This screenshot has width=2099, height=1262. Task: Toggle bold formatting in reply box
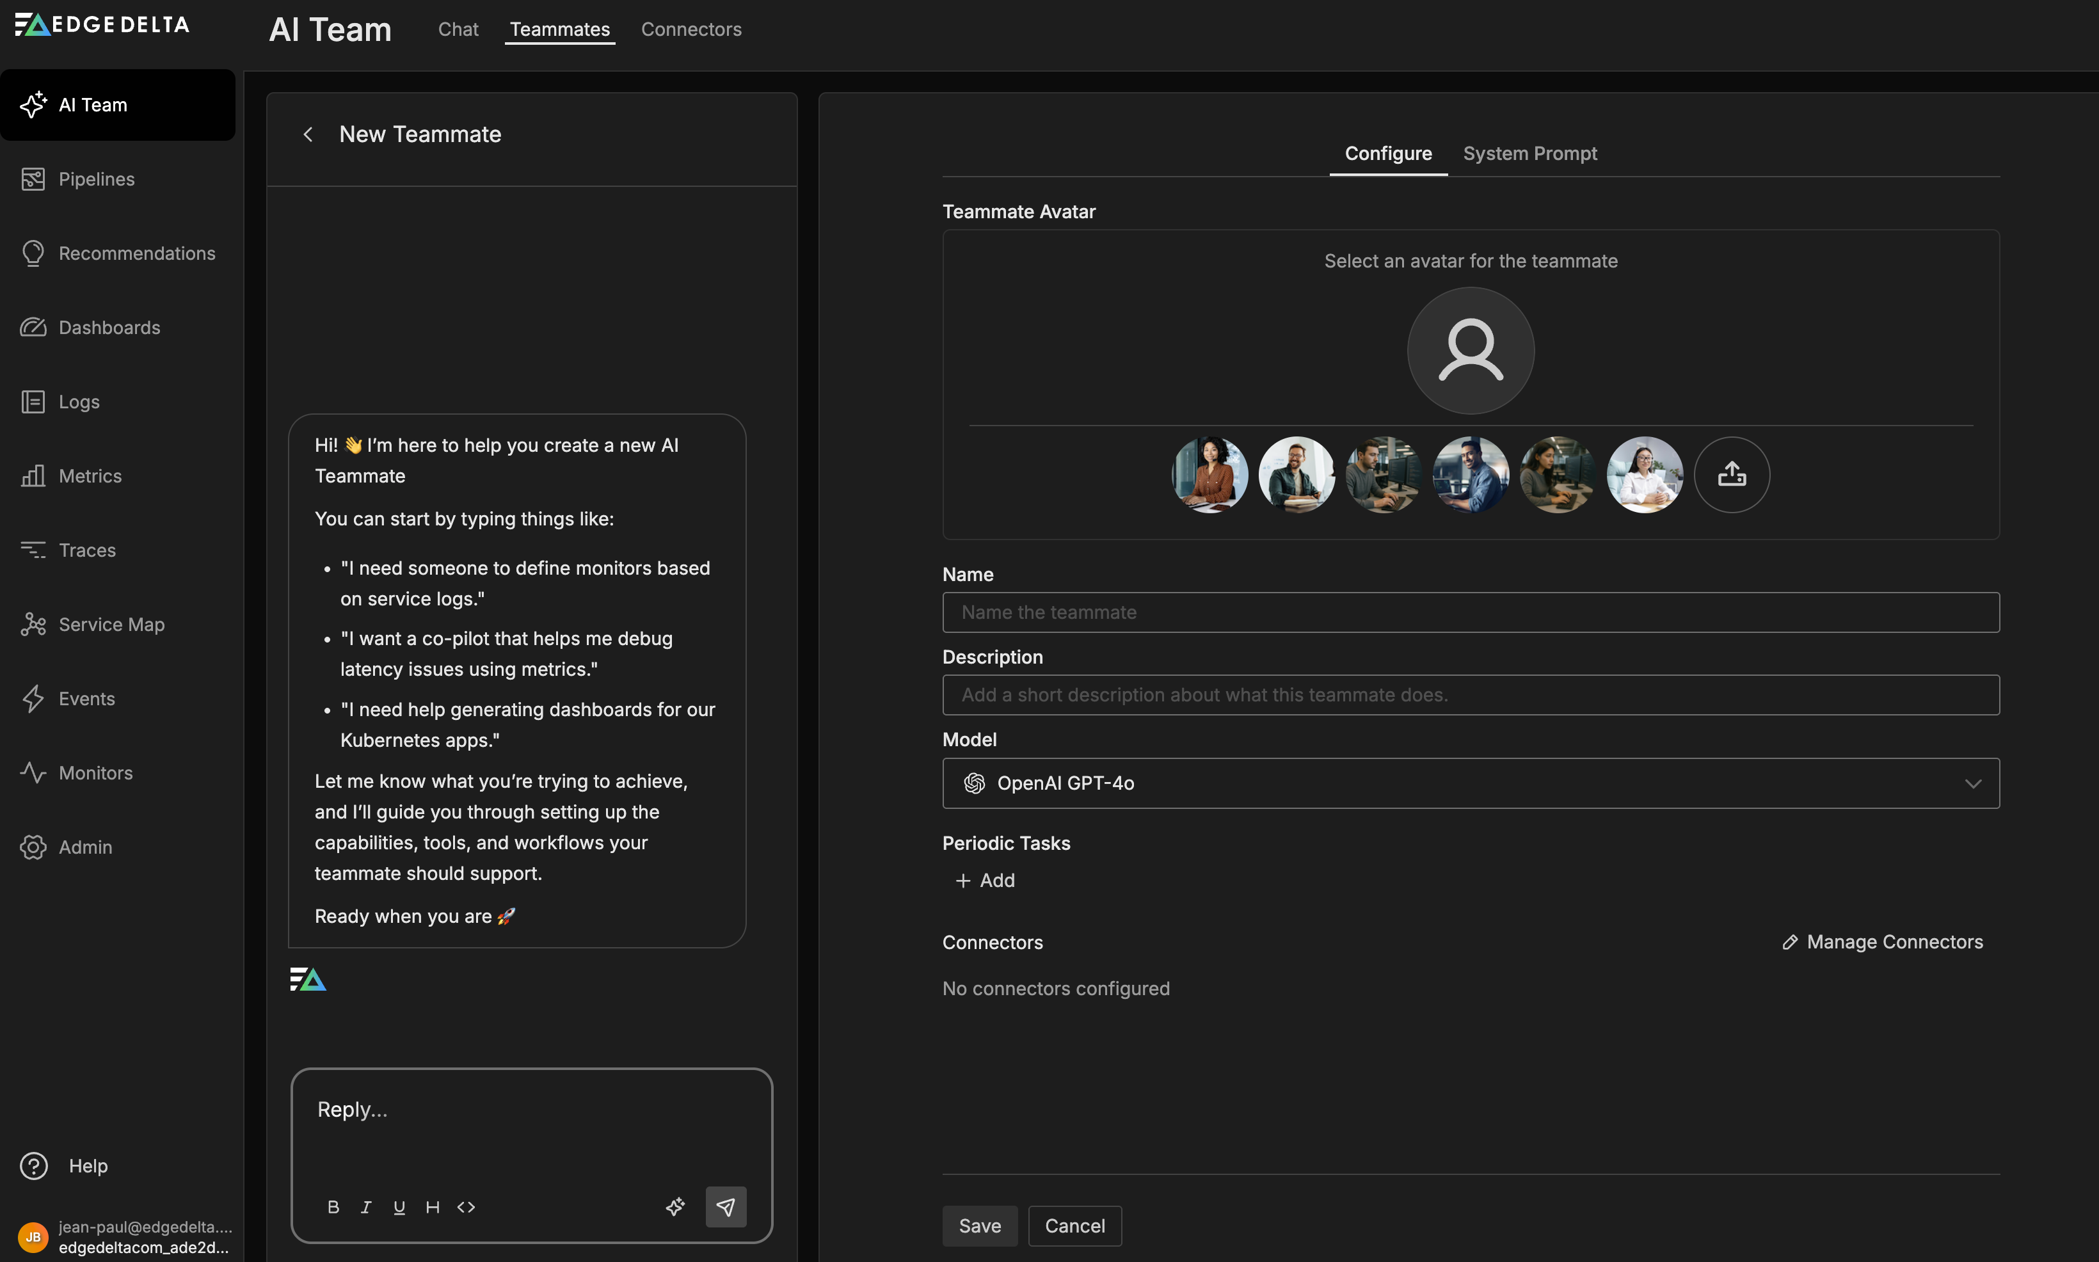click(x=333, y=1207)
